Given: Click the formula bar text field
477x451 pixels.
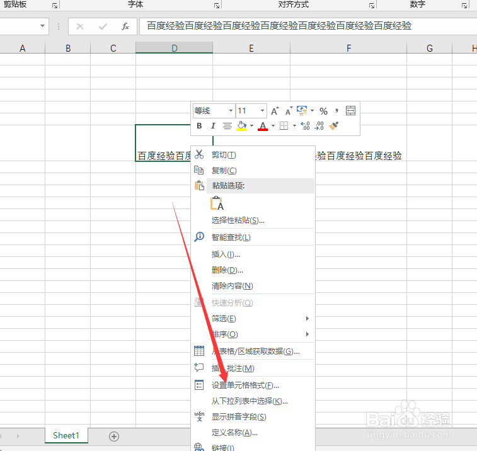Looking at the screenshot, I should 308,26.
